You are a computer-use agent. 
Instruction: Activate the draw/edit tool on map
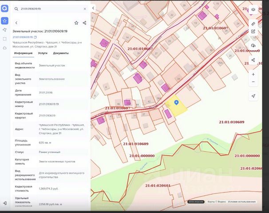pos(253,32)
